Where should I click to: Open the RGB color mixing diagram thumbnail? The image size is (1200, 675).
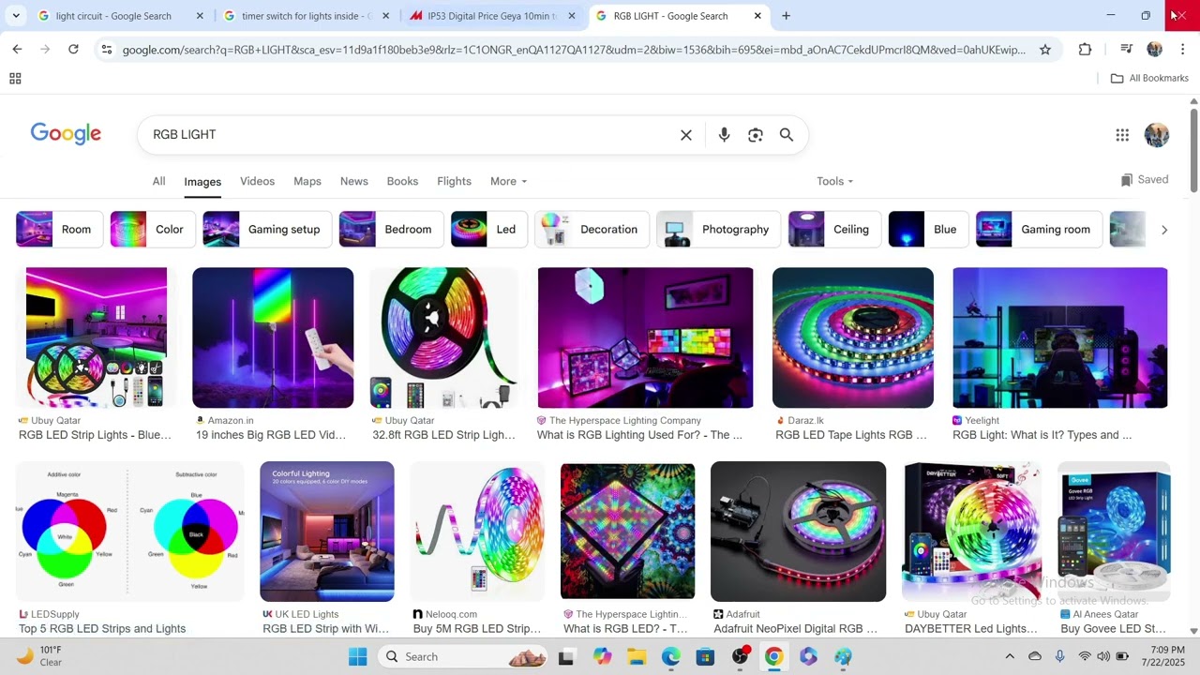pyautogui.click(x=130, y=532)
